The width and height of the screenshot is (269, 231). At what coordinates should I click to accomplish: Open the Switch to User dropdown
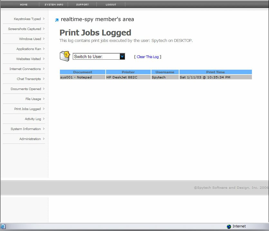pyautogui.click(x=122, y=56)
